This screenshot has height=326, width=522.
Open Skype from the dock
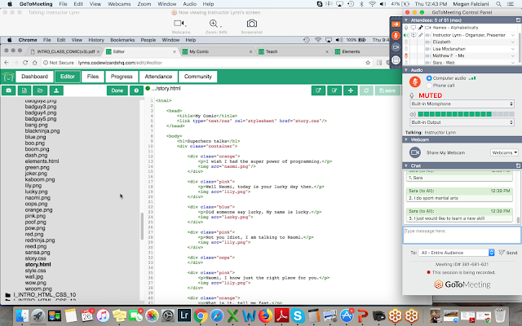point(298,315)
